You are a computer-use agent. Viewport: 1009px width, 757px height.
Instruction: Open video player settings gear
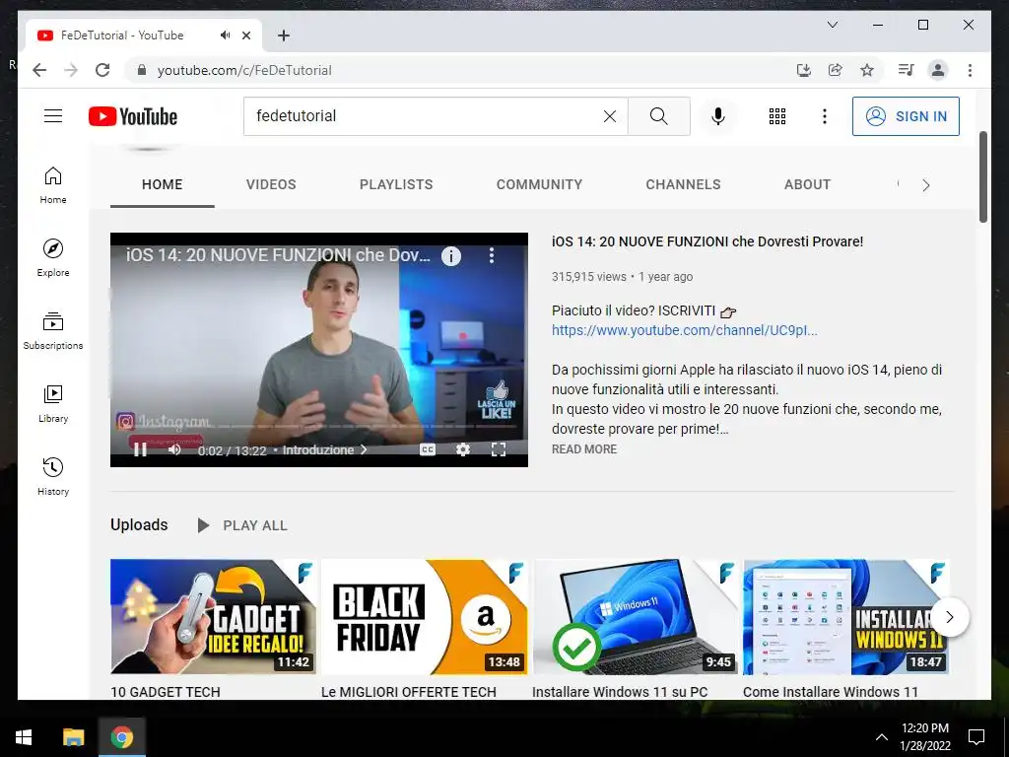(463, 449)
